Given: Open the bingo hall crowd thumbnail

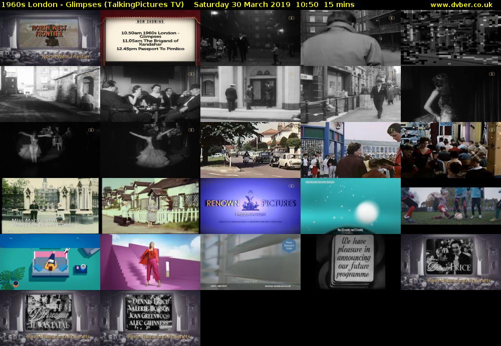Looking at the screenshot, I should point(451,150).
